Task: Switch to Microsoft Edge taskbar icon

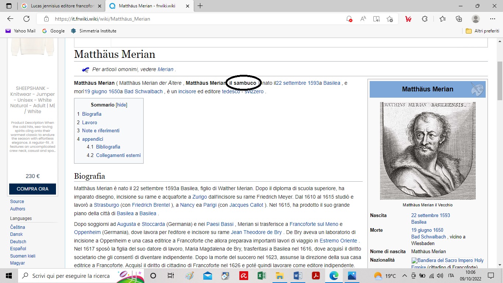Action: [x=334, y=276]
